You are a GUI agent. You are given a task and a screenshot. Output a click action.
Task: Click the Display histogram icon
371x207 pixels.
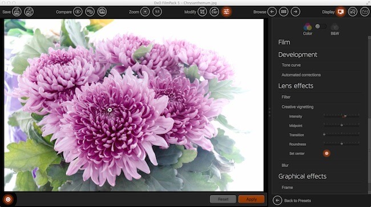coord(365,11)
